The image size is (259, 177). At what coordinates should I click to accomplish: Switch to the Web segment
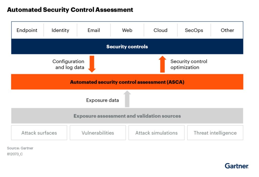(x=127, y=30)
